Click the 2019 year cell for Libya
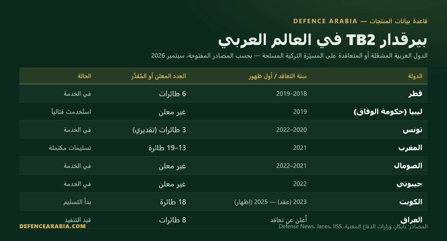The image size is (447, 241). click(x=300, y=112)
